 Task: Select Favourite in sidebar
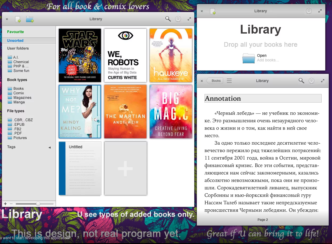coord(15,32)
